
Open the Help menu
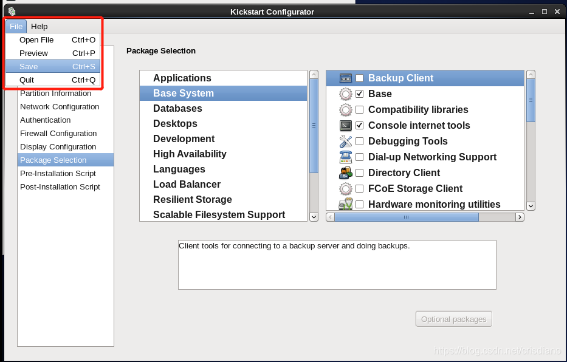[39, 26]
